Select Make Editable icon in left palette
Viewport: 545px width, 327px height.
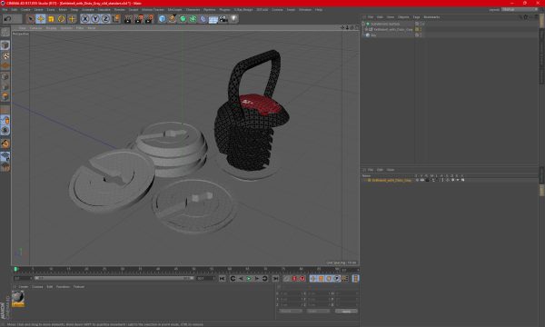[5, 33]
